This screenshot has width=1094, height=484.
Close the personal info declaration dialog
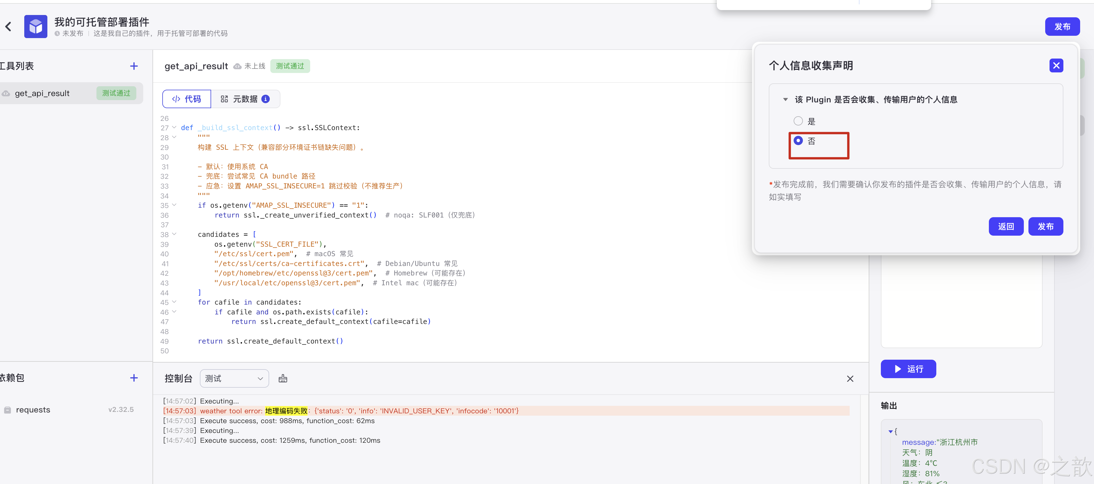pos(1056,66)
